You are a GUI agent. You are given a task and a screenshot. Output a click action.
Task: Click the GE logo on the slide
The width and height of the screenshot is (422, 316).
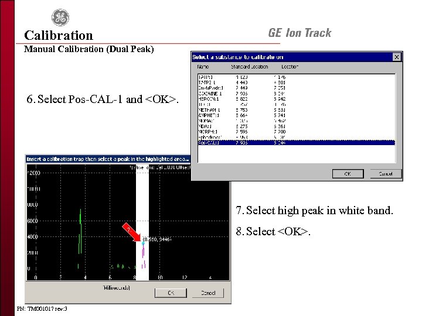coord(60,18)
